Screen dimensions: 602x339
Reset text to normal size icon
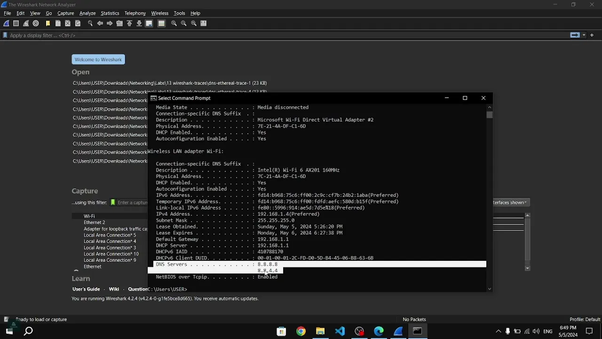coord(194,23)
